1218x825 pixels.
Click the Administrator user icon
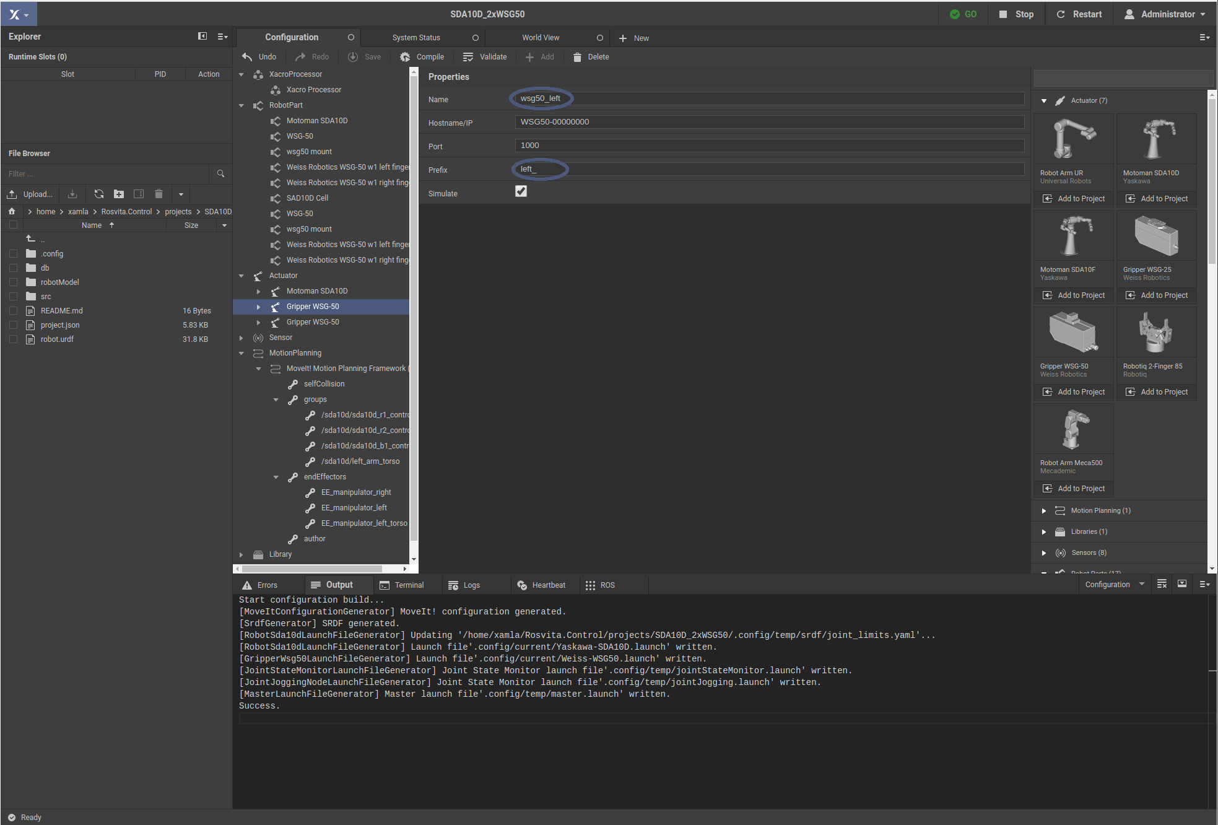click(1129, 14)
